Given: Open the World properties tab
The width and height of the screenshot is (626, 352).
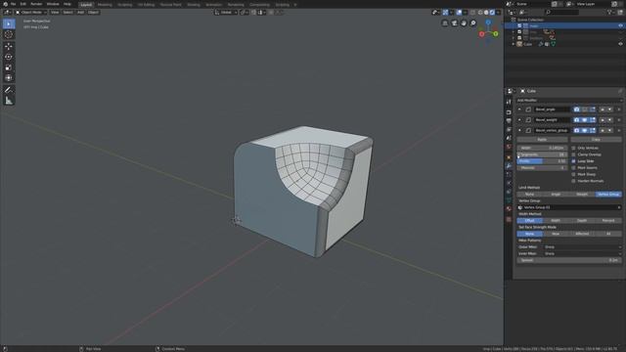Looking at the screenshot, I should pos(509,147).
